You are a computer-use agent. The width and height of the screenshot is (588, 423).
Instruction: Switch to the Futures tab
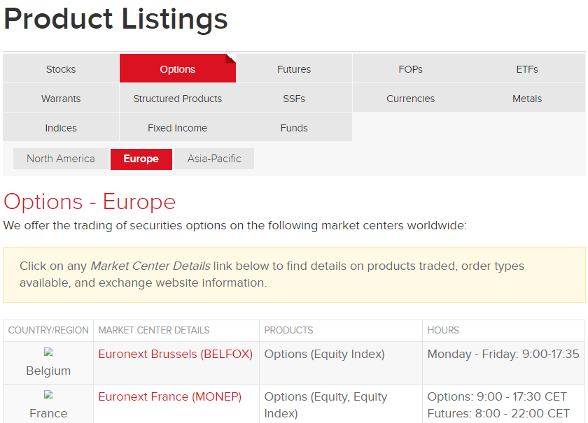[x=294, y=69]
